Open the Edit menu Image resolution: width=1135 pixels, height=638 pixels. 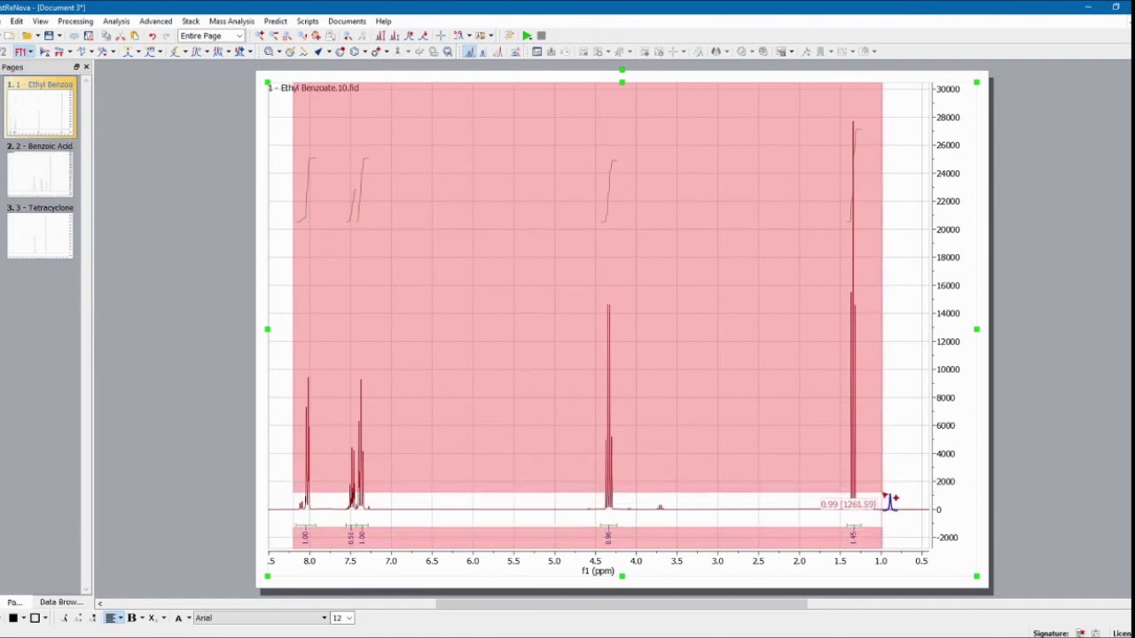pyautogui.click(x=17, y=21)
